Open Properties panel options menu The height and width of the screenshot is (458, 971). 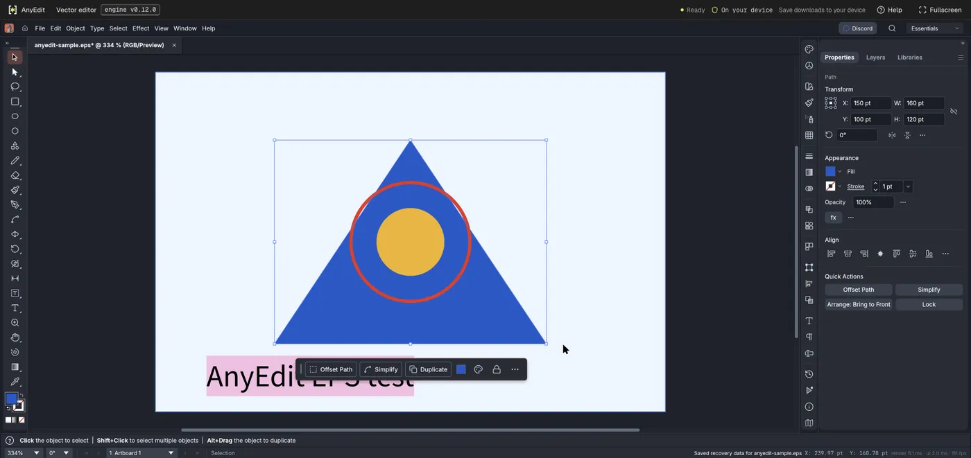[961, 58]
